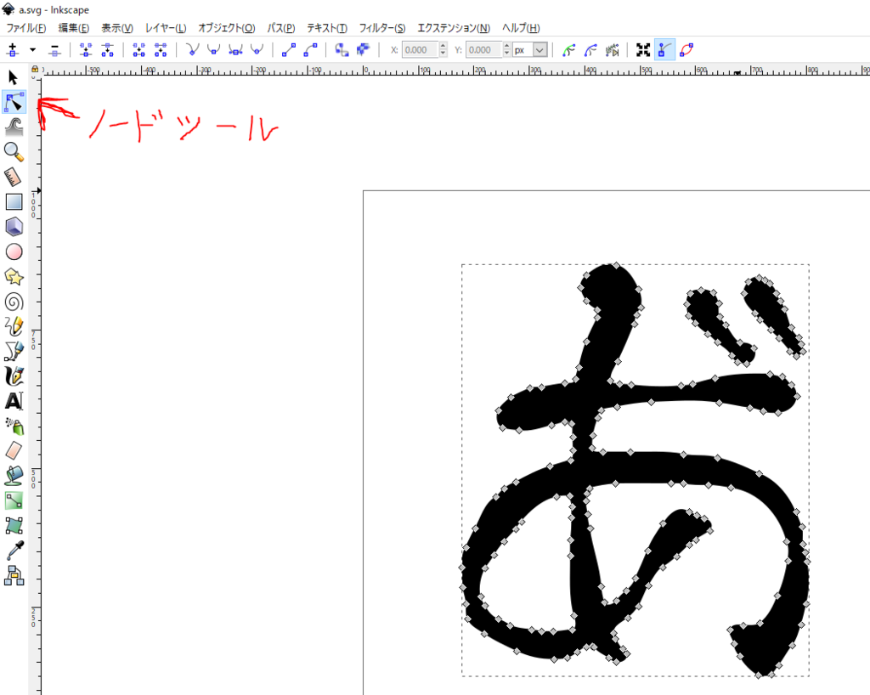Open the パス(P) menu
The width and height of the screenshot is (870, 695).
pos(280,28)
